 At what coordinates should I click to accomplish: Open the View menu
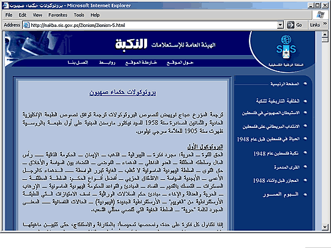(x=37, y=15)
